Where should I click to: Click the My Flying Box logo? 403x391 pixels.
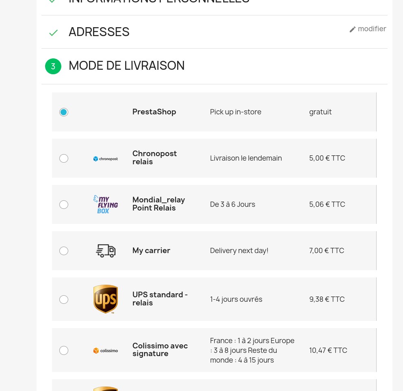[106, 204]
